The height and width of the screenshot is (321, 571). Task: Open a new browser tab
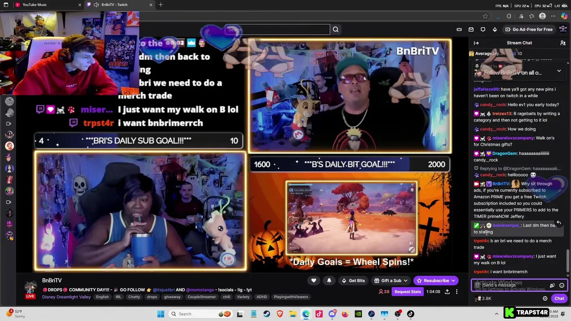click(161, 4)
